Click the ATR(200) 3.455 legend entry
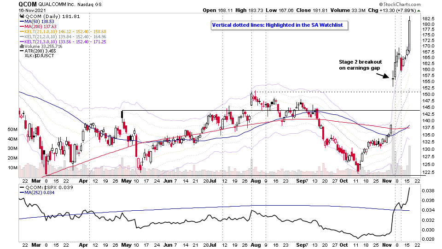Viewport: 442px width, 249px height. coord(38,51)
